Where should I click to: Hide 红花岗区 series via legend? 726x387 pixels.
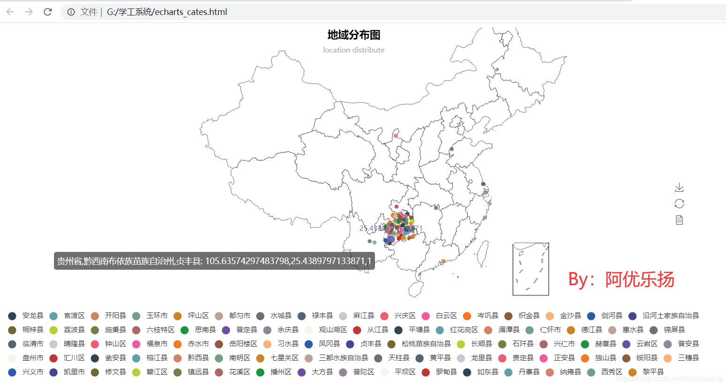point(457,330)
